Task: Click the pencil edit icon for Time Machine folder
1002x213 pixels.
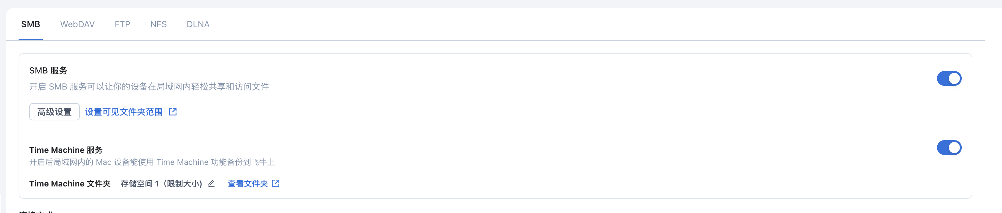Action: (211, 183)
